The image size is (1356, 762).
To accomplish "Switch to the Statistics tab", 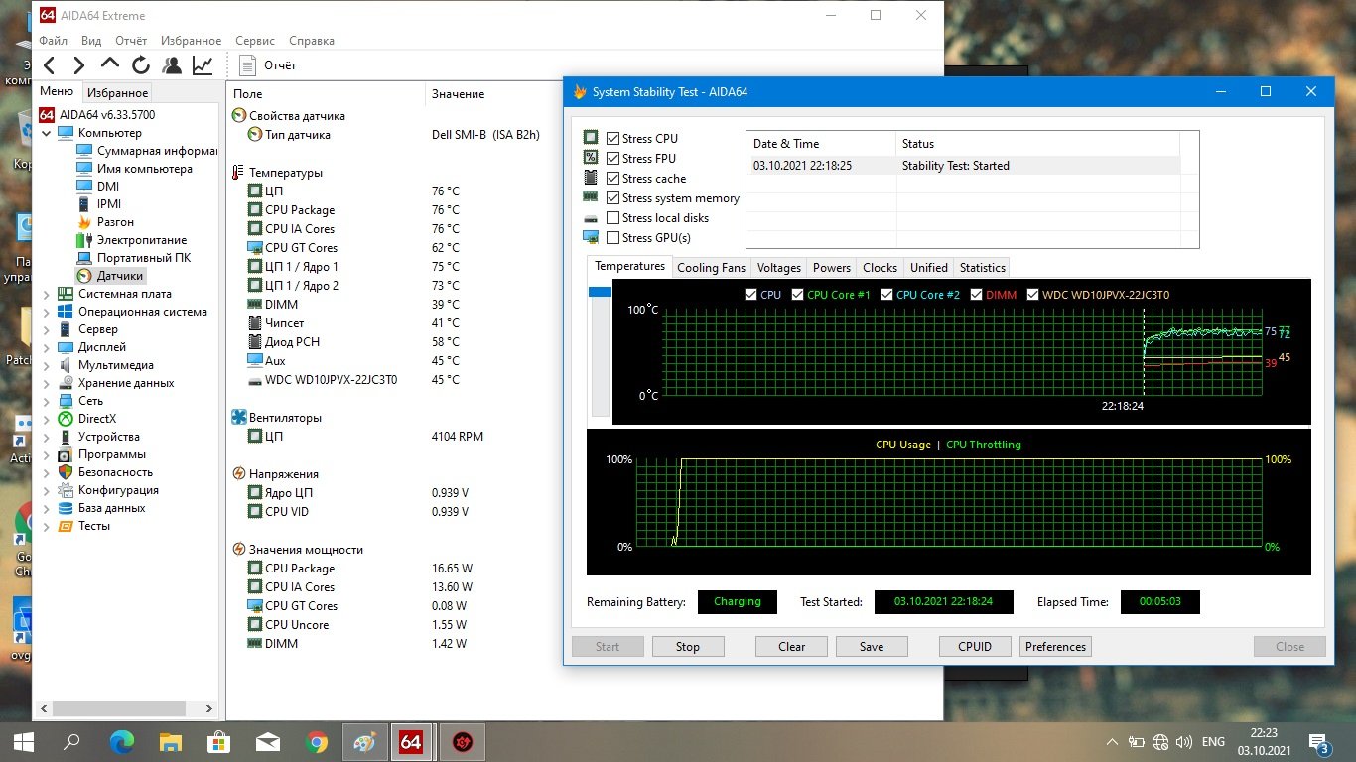I will click(983, 268).
